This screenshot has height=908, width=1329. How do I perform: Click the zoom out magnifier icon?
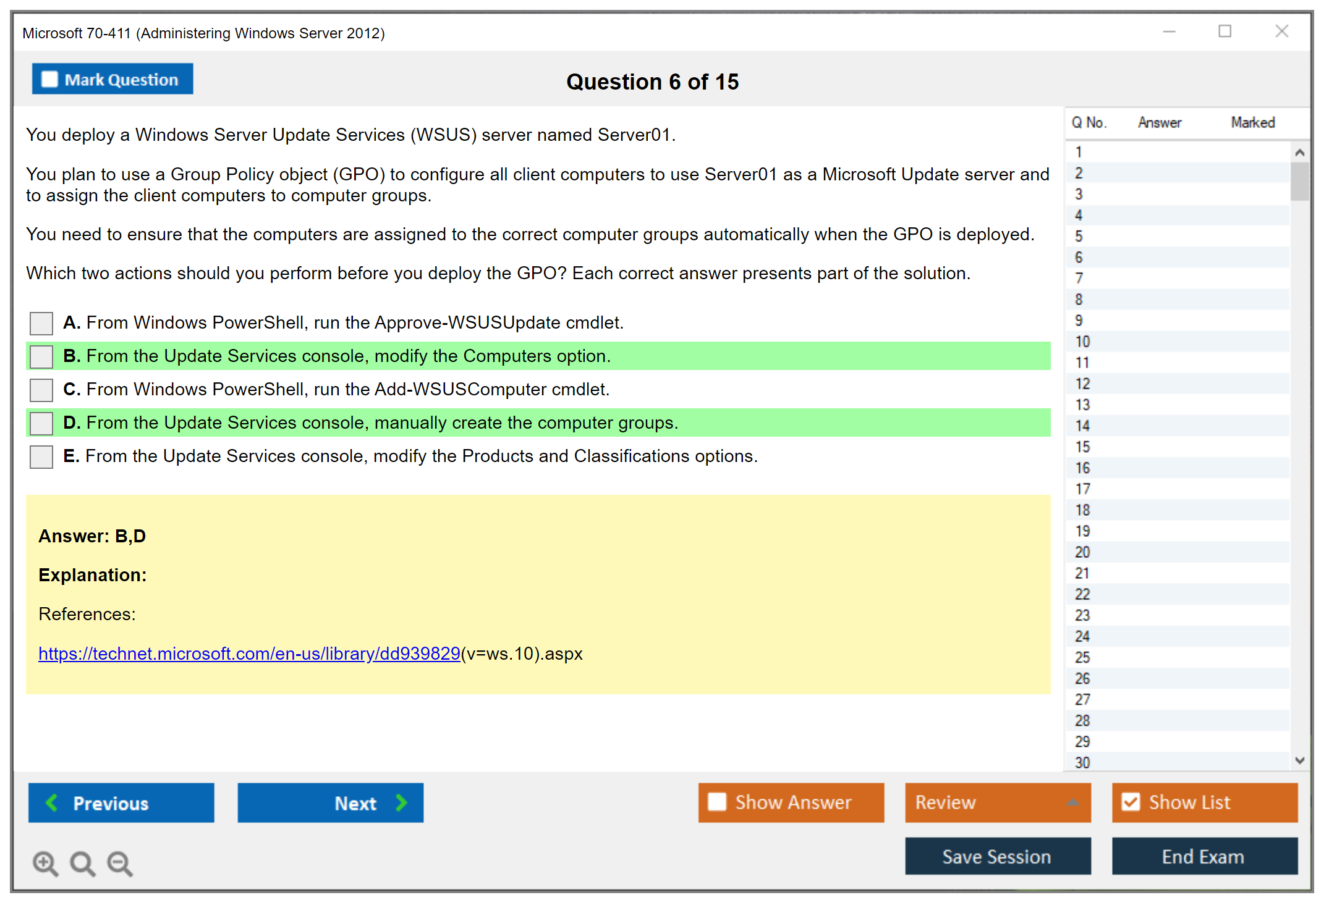coord(119,863)
